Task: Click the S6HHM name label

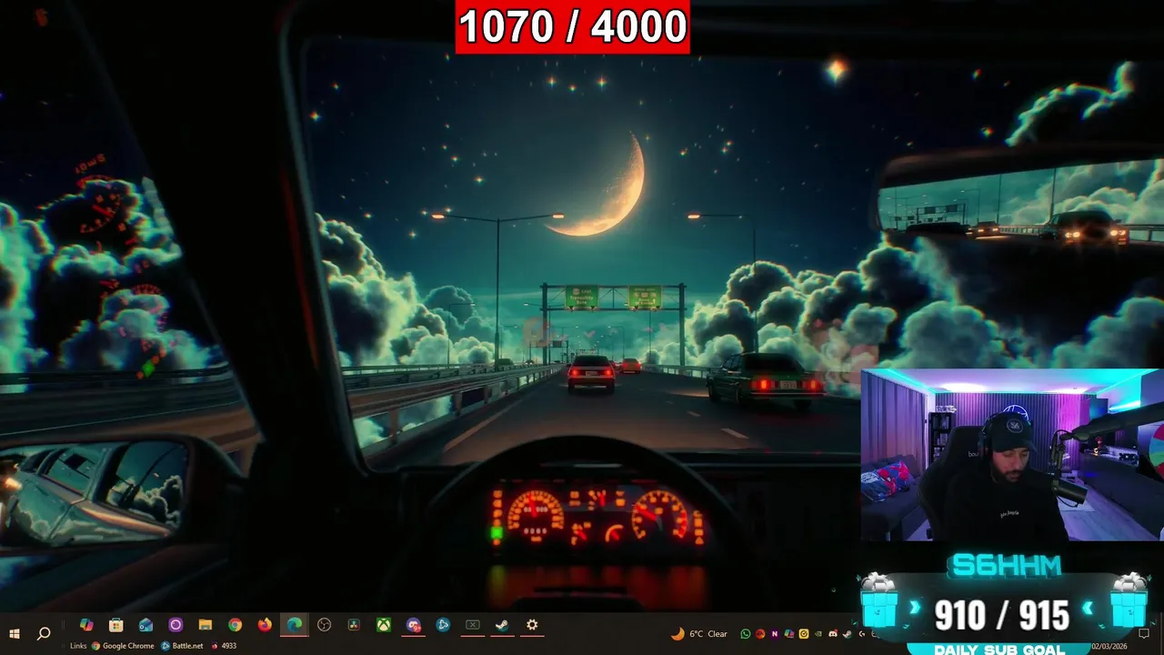Action: point(1005,566)
